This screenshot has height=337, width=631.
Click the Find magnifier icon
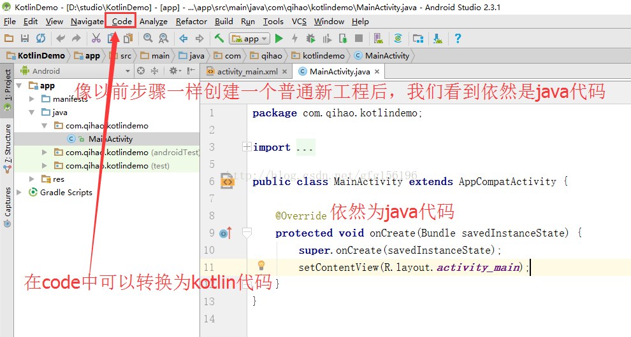(x=148, y=39)
